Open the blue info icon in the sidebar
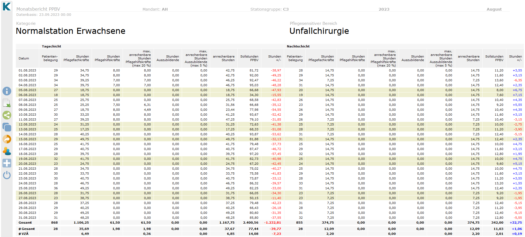 (x=7, y=91)
